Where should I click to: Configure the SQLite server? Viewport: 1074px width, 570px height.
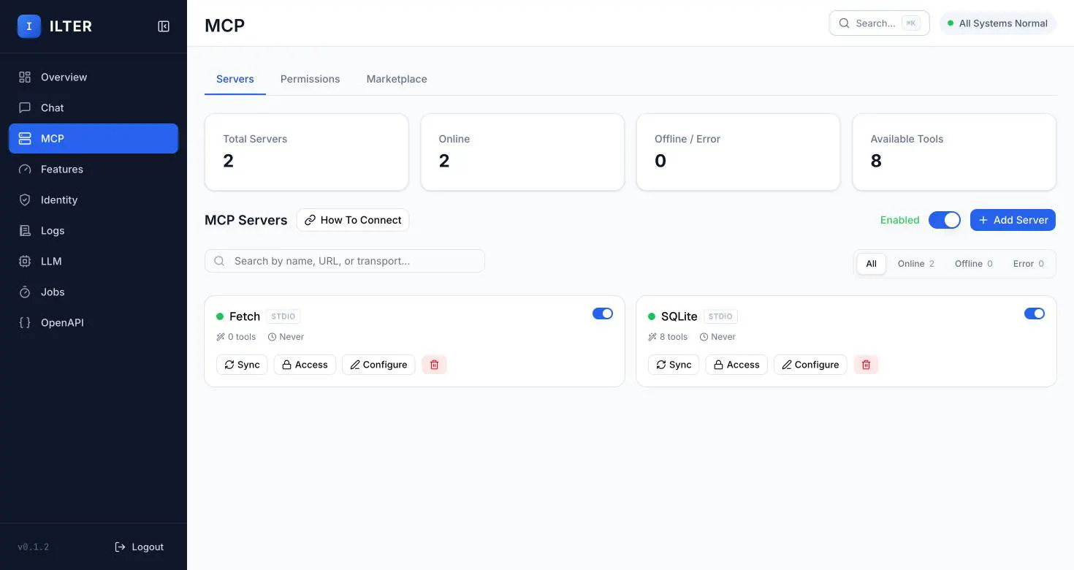[x=810, y=365]
